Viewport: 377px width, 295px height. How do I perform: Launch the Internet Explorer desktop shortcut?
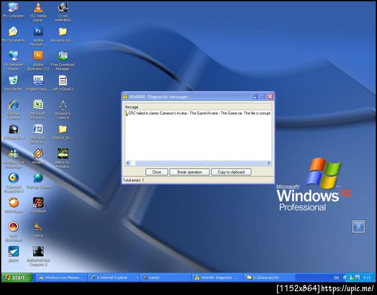coord(13,109)
